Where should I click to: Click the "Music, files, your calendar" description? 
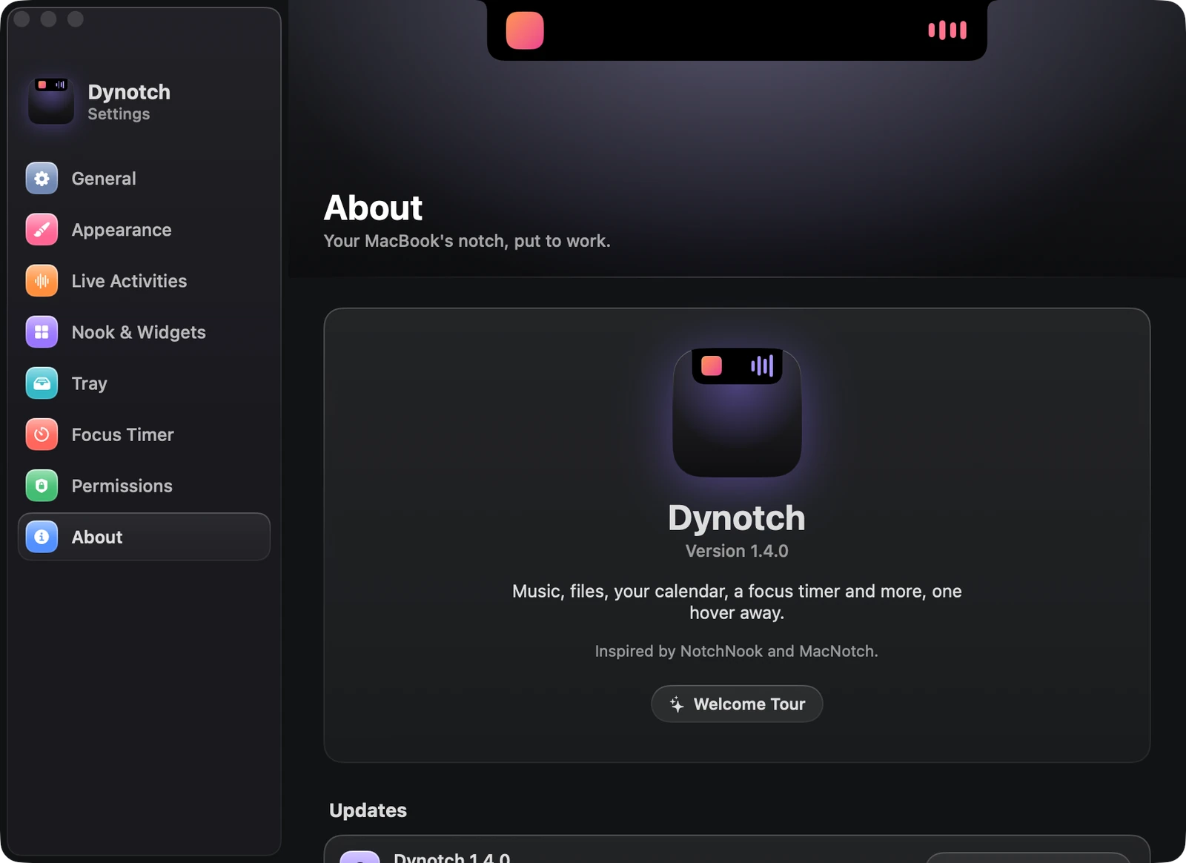click(737, 602)
